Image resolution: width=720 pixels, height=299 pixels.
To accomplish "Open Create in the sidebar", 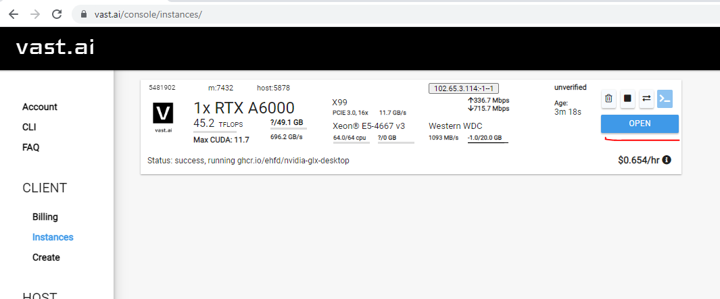I will point(46,257).
